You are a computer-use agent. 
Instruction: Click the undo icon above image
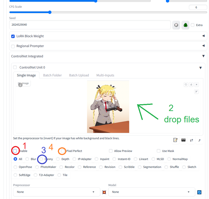point(186,85)
